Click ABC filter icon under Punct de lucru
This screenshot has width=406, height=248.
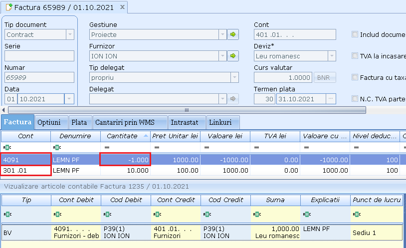(357, 214)
